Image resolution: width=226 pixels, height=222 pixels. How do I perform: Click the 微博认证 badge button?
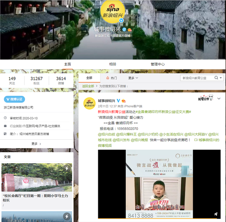pyautogui.click(x=14, y=99)
